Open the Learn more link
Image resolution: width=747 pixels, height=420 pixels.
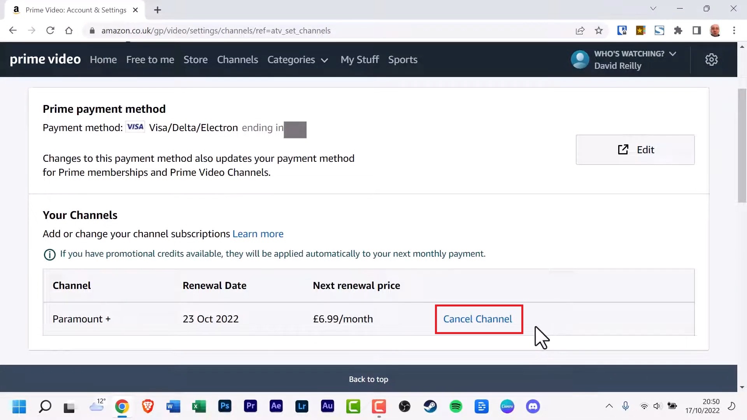click(x=258, y=234)
